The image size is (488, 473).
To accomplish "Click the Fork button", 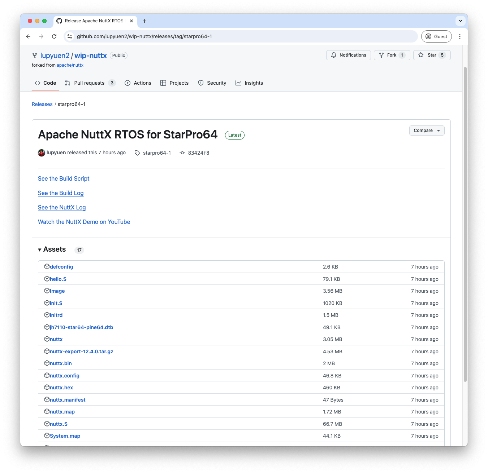I will coord(392,55).
